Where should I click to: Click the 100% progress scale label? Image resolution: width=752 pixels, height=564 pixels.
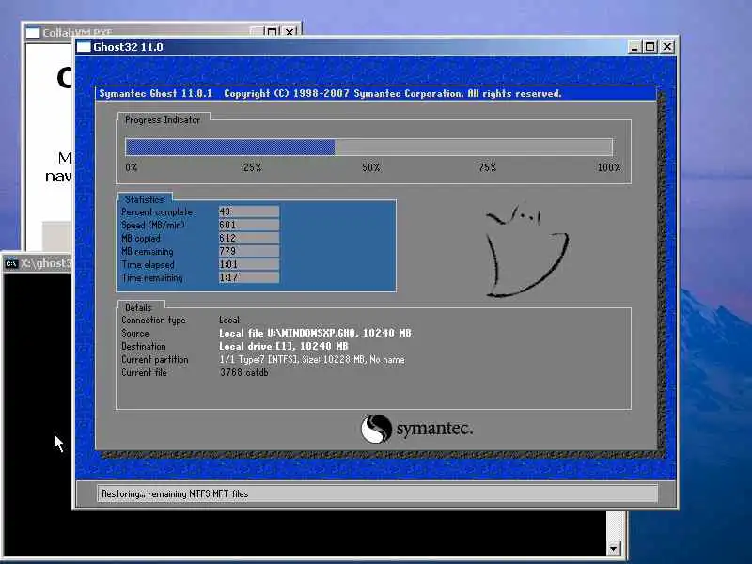[x=608, y=167]
